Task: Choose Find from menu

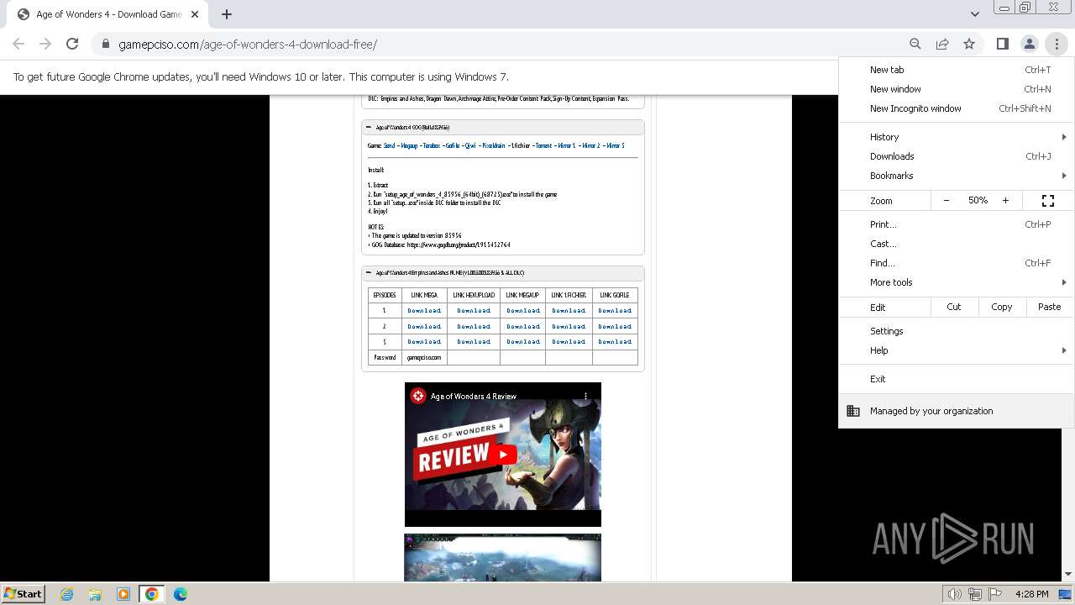Action: (957, 263)
